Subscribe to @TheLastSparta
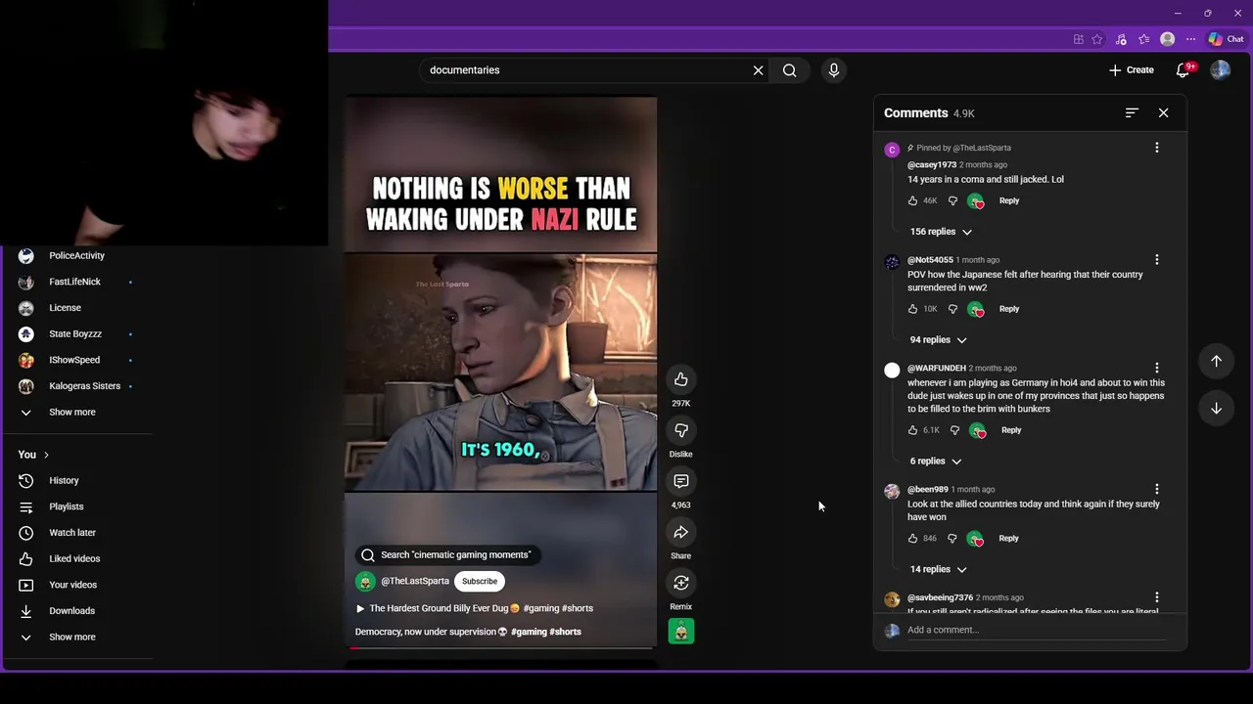1253x704 pixels. coord(480,581)
